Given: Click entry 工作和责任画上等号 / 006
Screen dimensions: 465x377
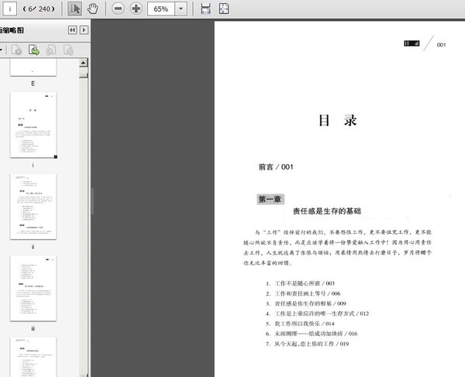Looking at the screenshot, I should 303,293.
